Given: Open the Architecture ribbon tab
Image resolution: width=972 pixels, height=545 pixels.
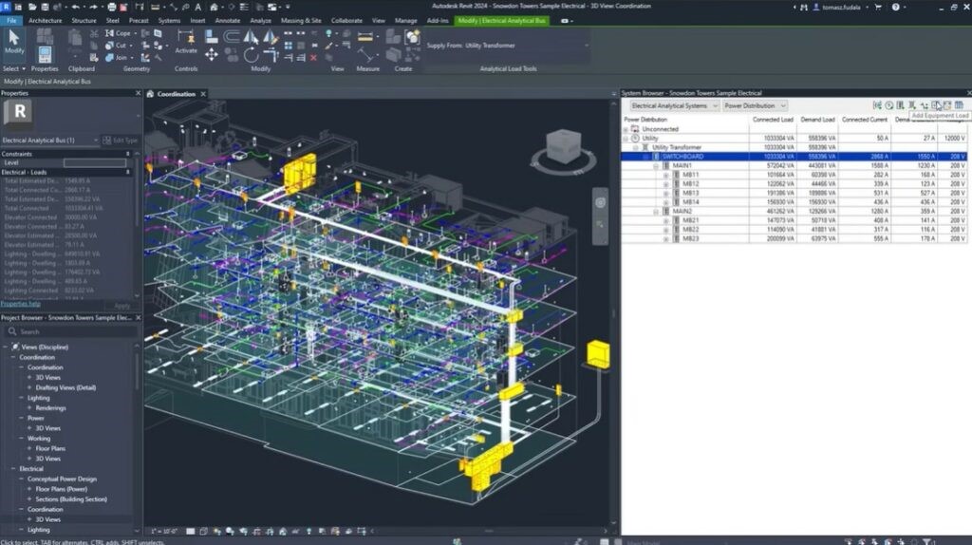Looking at the screenshot, I should pyautogui.click(x=46, y=21).
